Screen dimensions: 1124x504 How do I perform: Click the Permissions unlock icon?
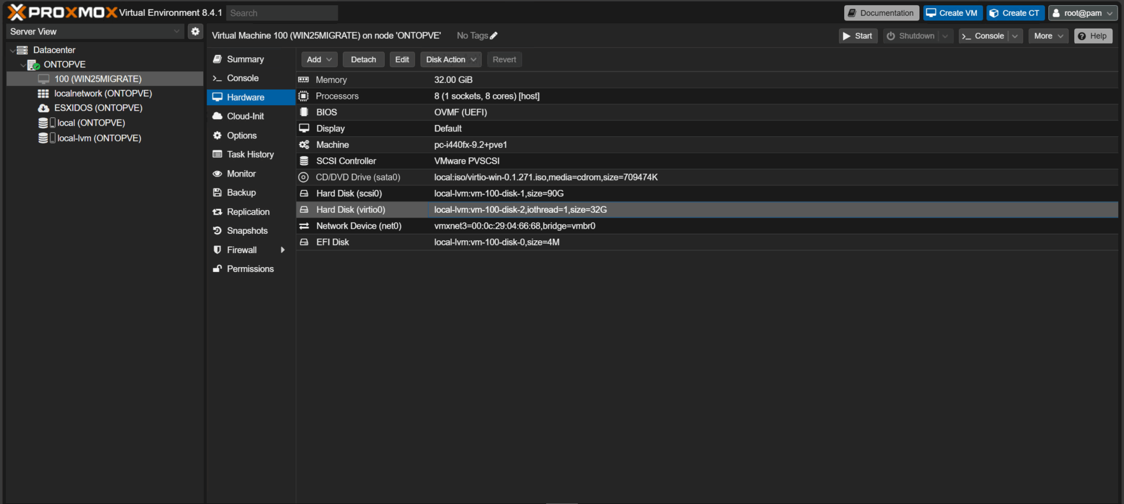tap(217, 269)
